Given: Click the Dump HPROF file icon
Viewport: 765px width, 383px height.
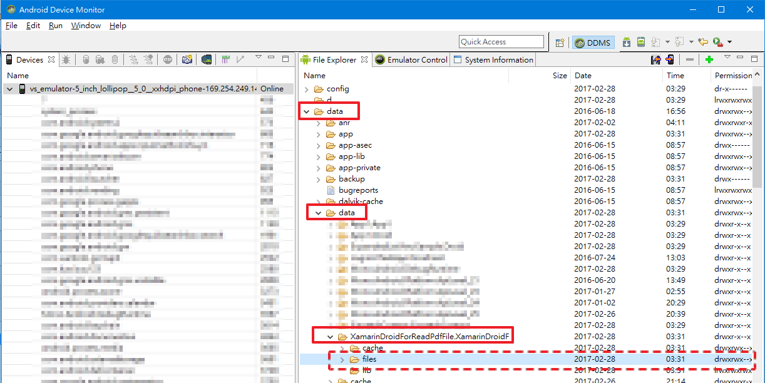Looking at the screenshot, I should pos(100,59).
